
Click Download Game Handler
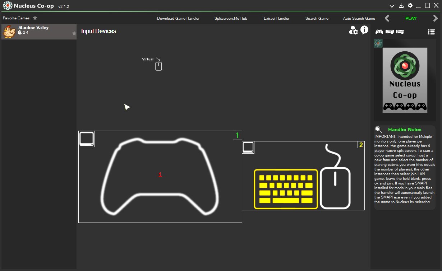point(178,18)
